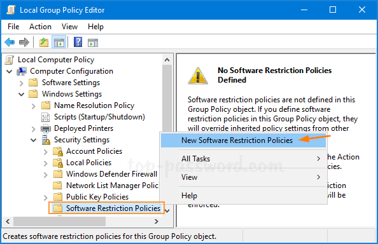Viewport: 378px width, 244px height.
Task: Expand the Public Key Policies node
Action: [46, 198]
